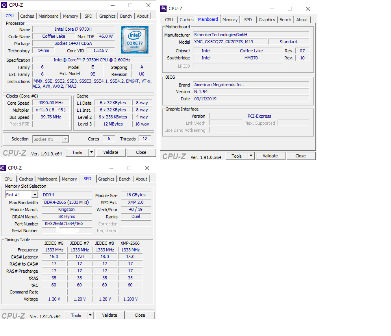
Task: Minimize the Mainboard CPU-Z window
Action: [272, 9]
